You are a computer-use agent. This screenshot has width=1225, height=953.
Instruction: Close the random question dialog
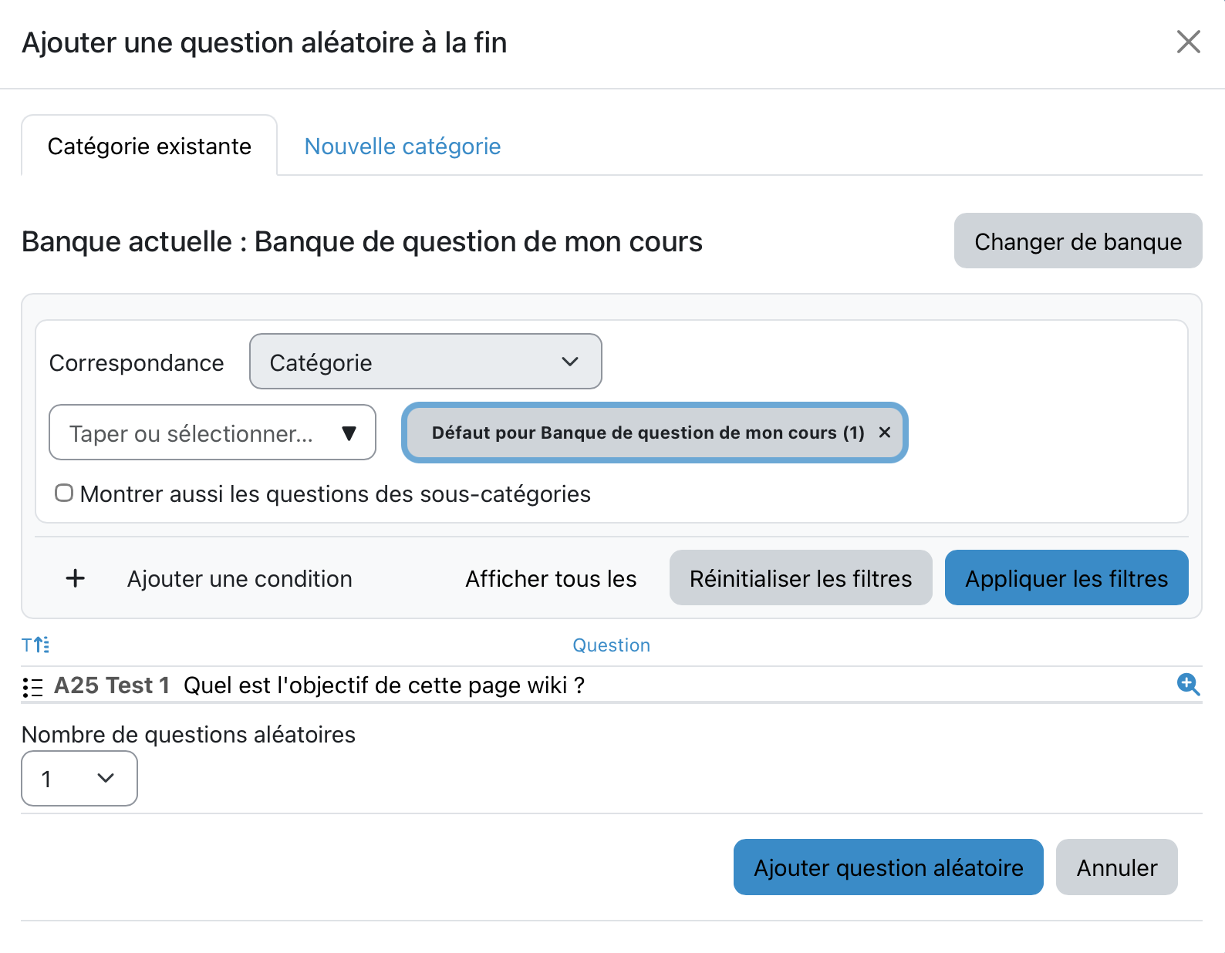point(1188,42)
